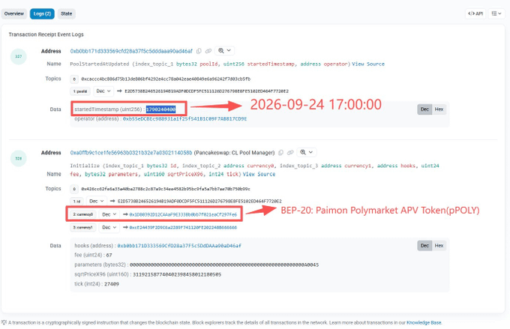
Task: Switch log 328 data to Dec
Action: pos(424,246)
